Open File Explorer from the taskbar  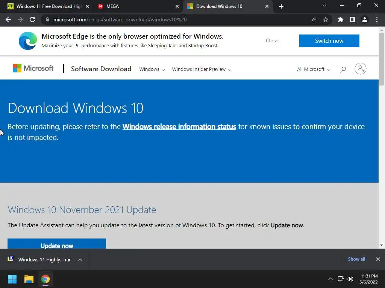pos(29,279)
